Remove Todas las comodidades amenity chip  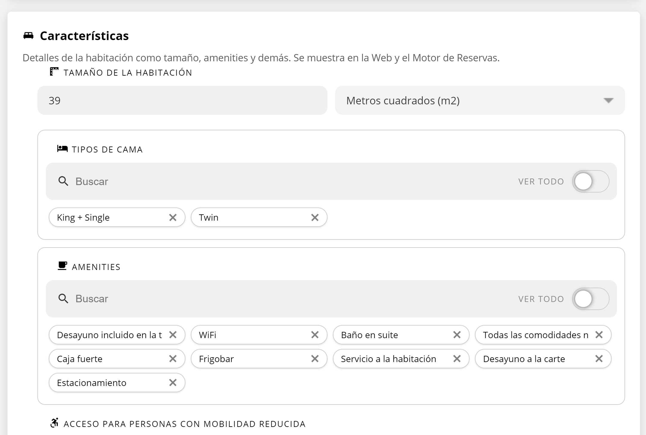tap(599, 335)
